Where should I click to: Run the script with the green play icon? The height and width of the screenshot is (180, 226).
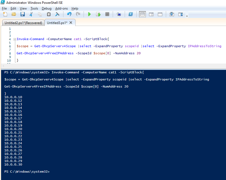click(x=89, y=14)
